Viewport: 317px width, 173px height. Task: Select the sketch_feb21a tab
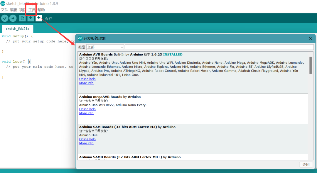pyautogui.click(x=18, y=29)
